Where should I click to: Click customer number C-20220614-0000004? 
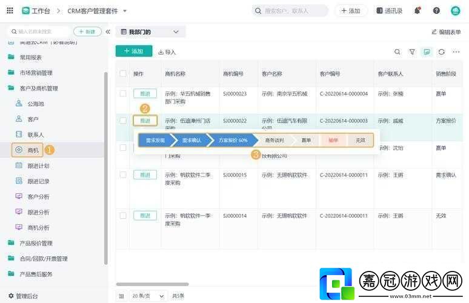click(x=344, y=93)
